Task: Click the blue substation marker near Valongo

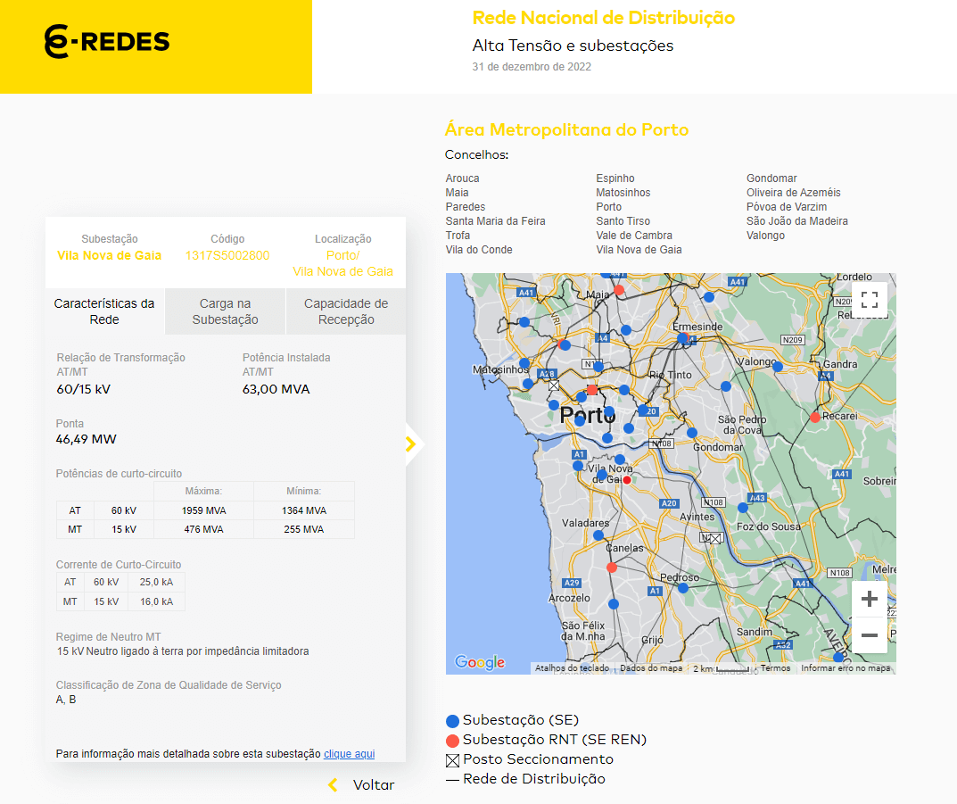Action: [x=778, y=367]
